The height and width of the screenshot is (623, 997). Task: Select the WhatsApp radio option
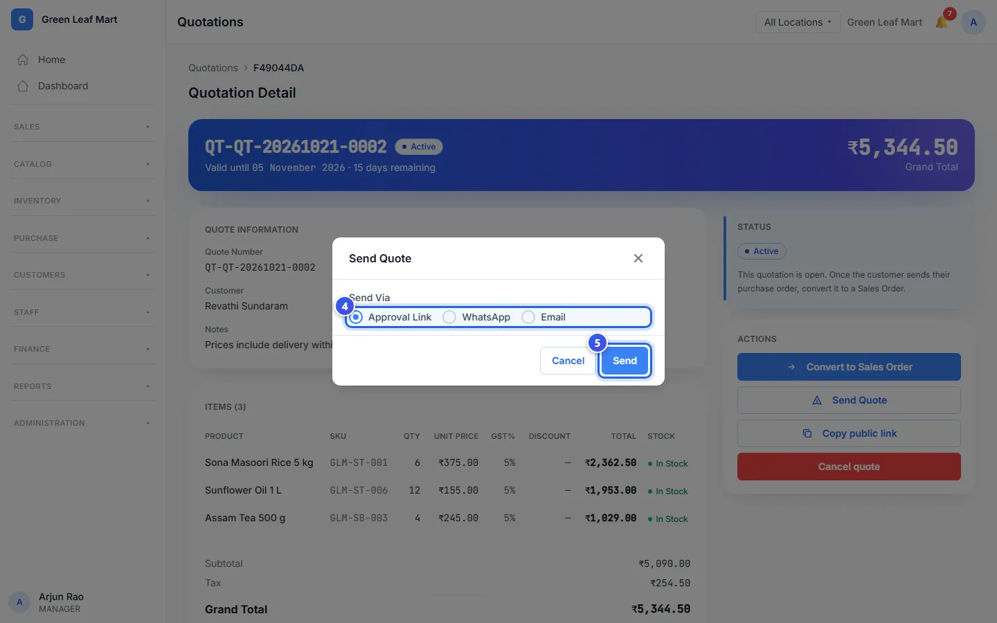point(449,317)
